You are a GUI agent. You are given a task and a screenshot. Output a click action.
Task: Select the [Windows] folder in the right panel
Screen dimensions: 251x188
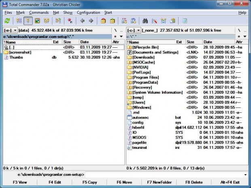coord(187,108)
